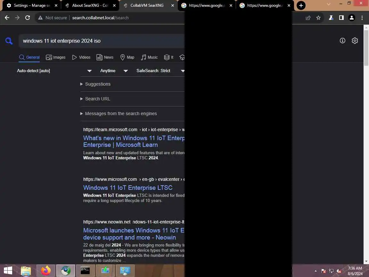Image resolution: width=369 pixels, height=277 pixels.
Task: Open Command Prompt from taskbar
Action: pyautogui.click(x=85, y=270)
